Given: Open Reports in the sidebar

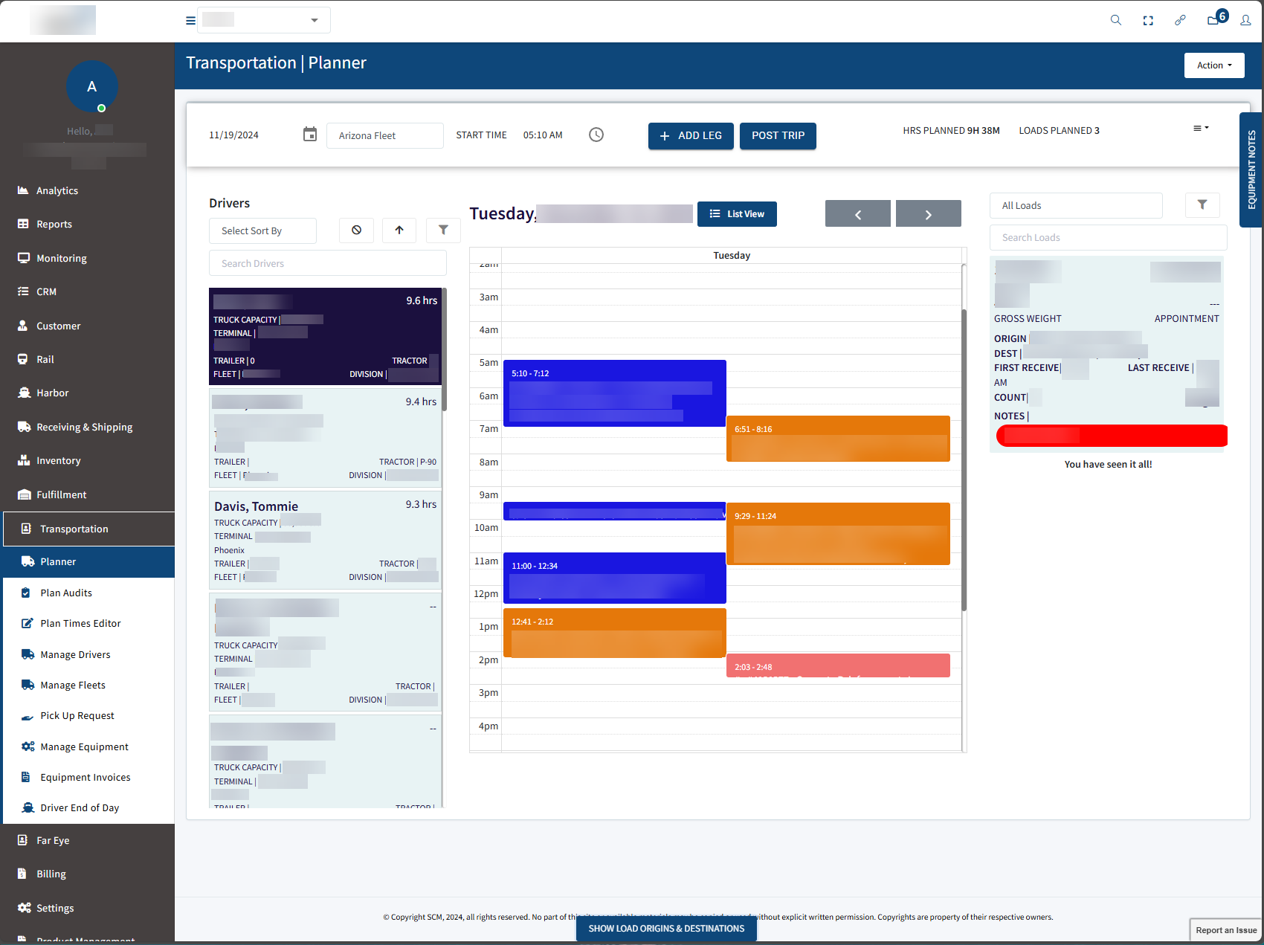Looking at the screenshot, I should coord(54,224).
